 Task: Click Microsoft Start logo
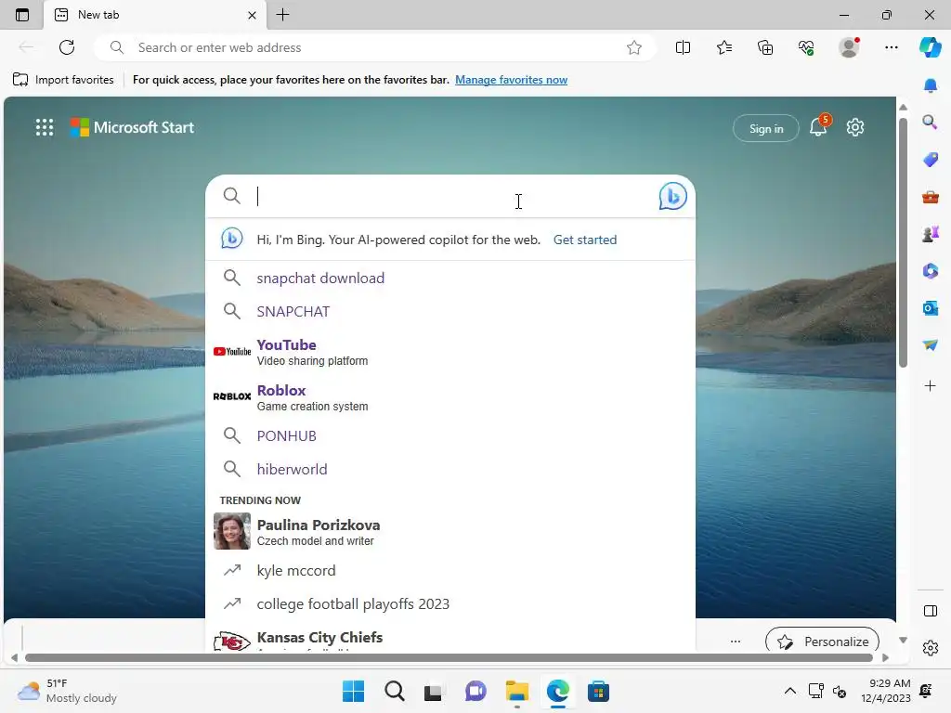tap(132, 127)
